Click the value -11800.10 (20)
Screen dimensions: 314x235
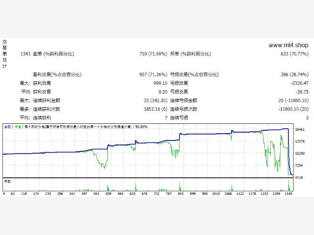click(x=293, y=109)
